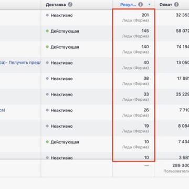Open the Результаты column sort arrow

pos(149,5)
